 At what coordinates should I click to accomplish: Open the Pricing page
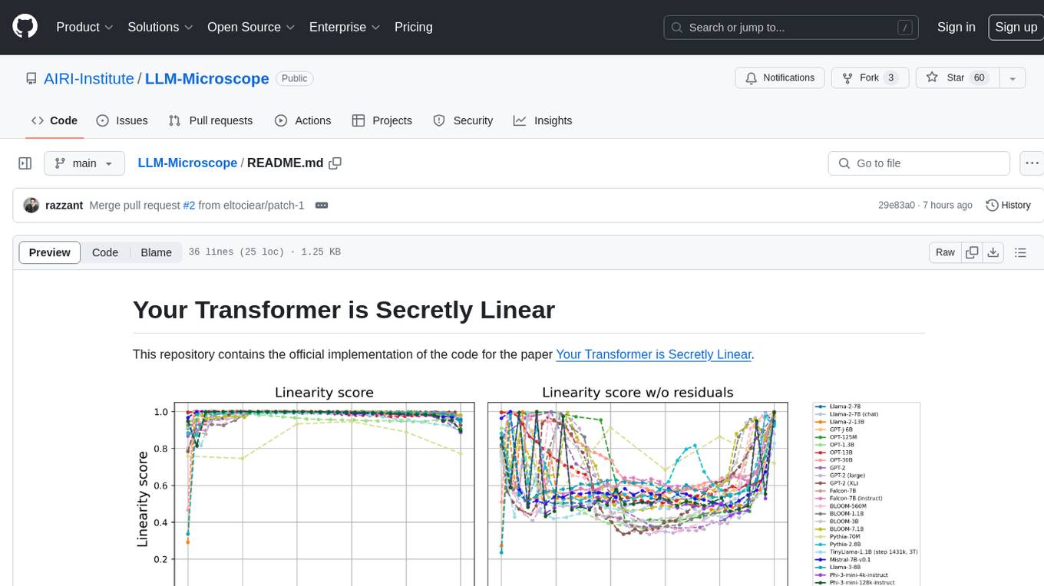pos(414,27)
